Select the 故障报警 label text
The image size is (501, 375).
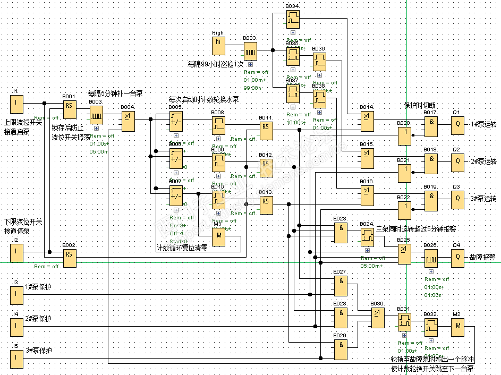tap(482, 257)
